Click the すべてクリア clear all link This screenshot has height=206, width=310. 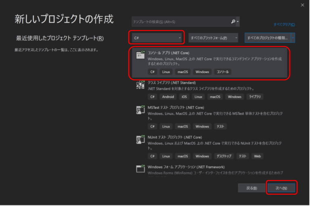pyautogui.click(x=284, y=25)
